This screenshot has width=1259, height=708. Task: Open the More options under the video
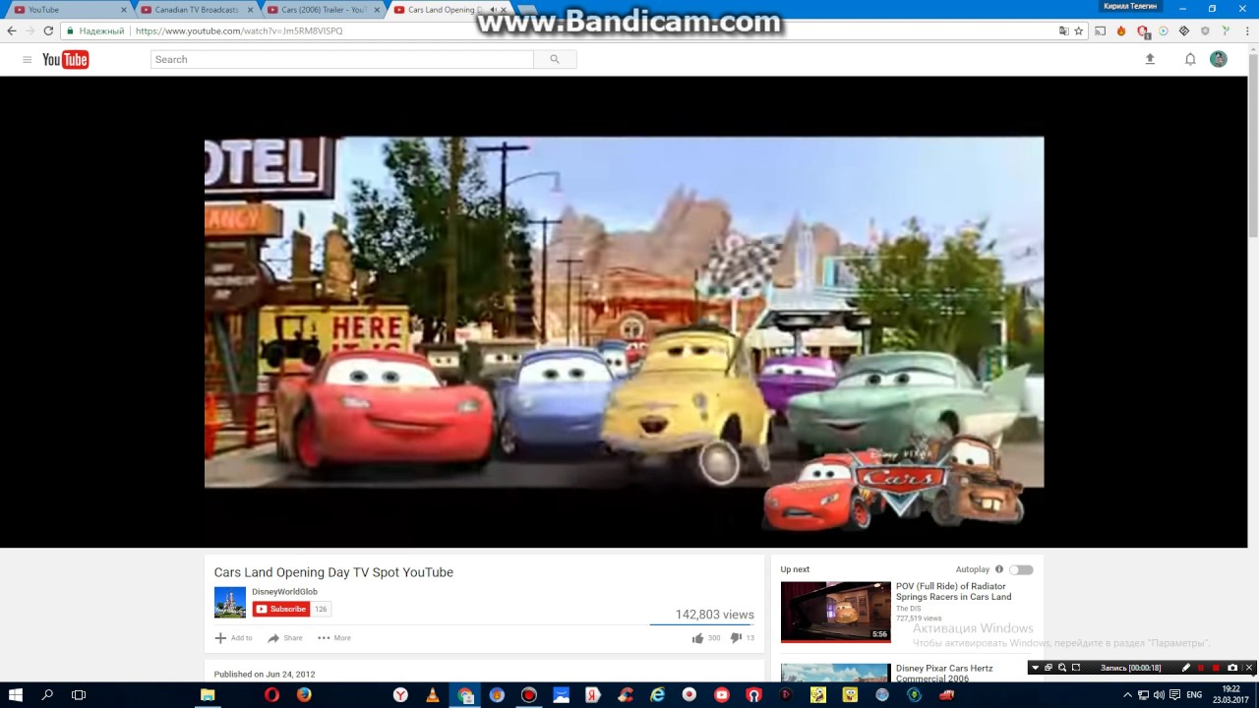click(334, 638)
